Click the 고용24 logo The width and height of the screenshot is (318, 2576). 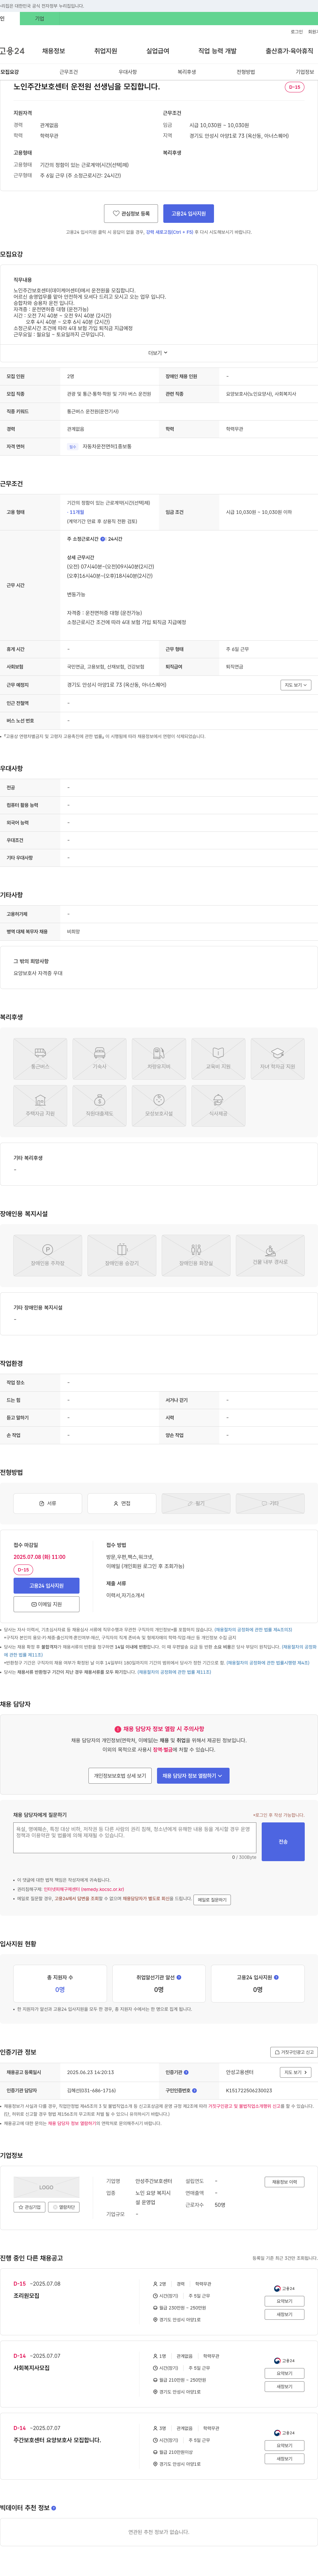(x=12, y=51)
